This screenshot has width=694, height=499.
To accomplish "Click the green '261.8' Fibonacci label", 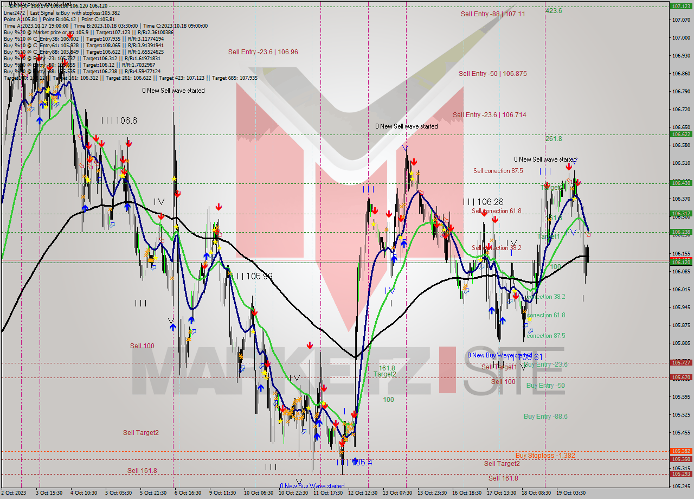I will pyautogui.click(x=554, y=139).
